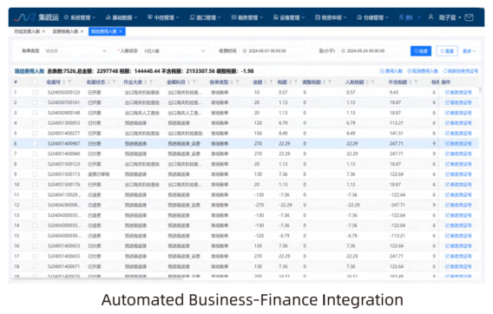Viewport: 493px width, 314px height.
Task: Select highlighted row 6 in the table
Action: click(x=246, y=144)
